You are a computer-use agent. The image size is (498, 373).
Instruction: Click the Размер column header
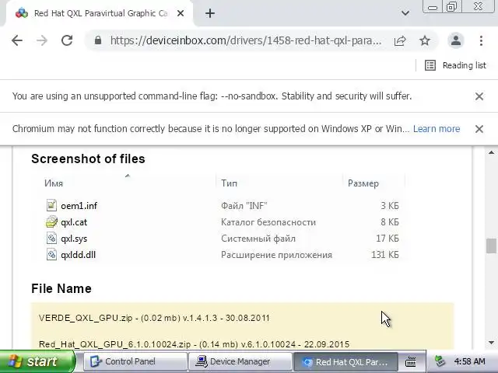coord(363,183)
